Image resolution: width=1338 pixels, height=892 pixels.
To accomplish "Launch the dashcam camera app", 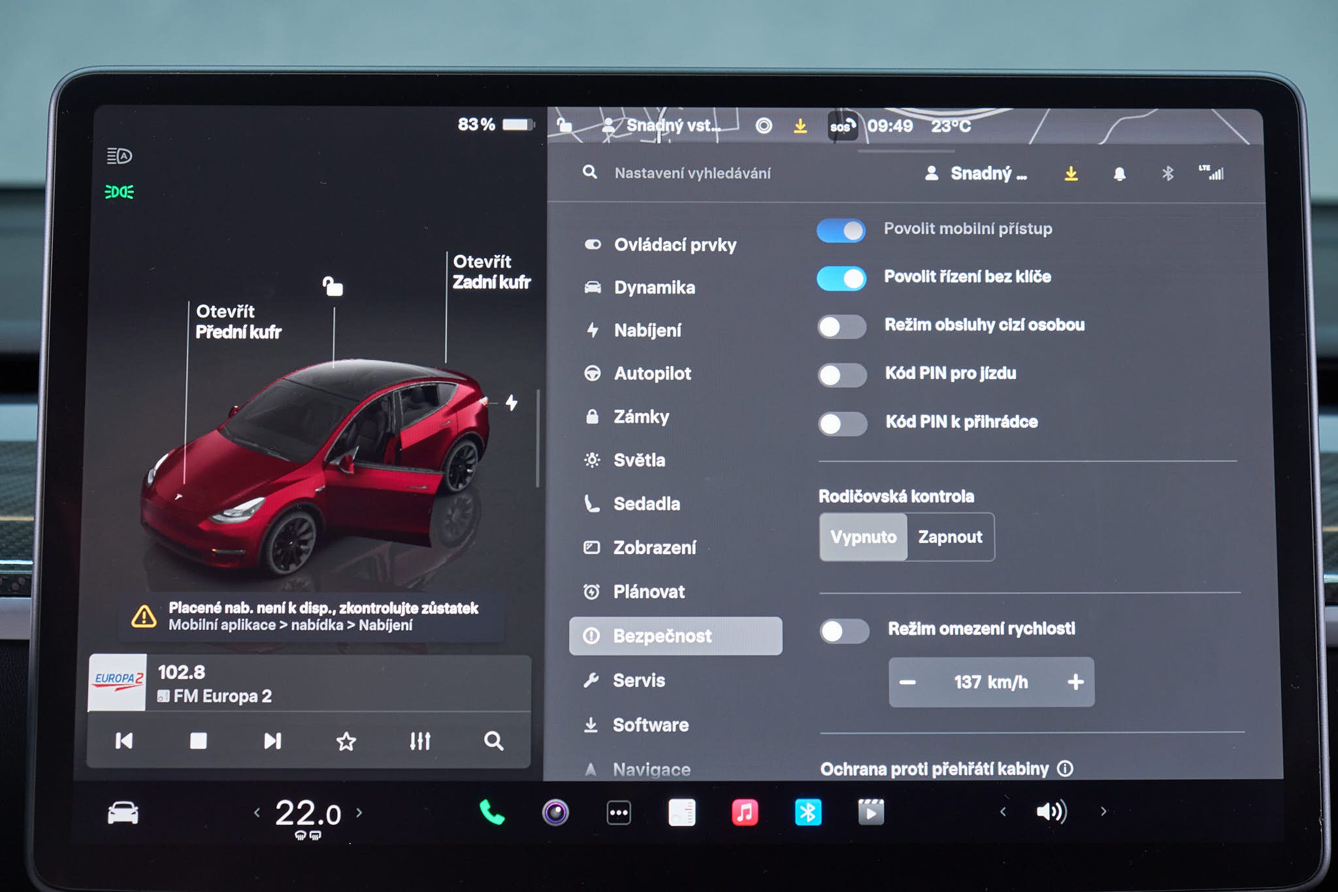I will pos(555,813).
